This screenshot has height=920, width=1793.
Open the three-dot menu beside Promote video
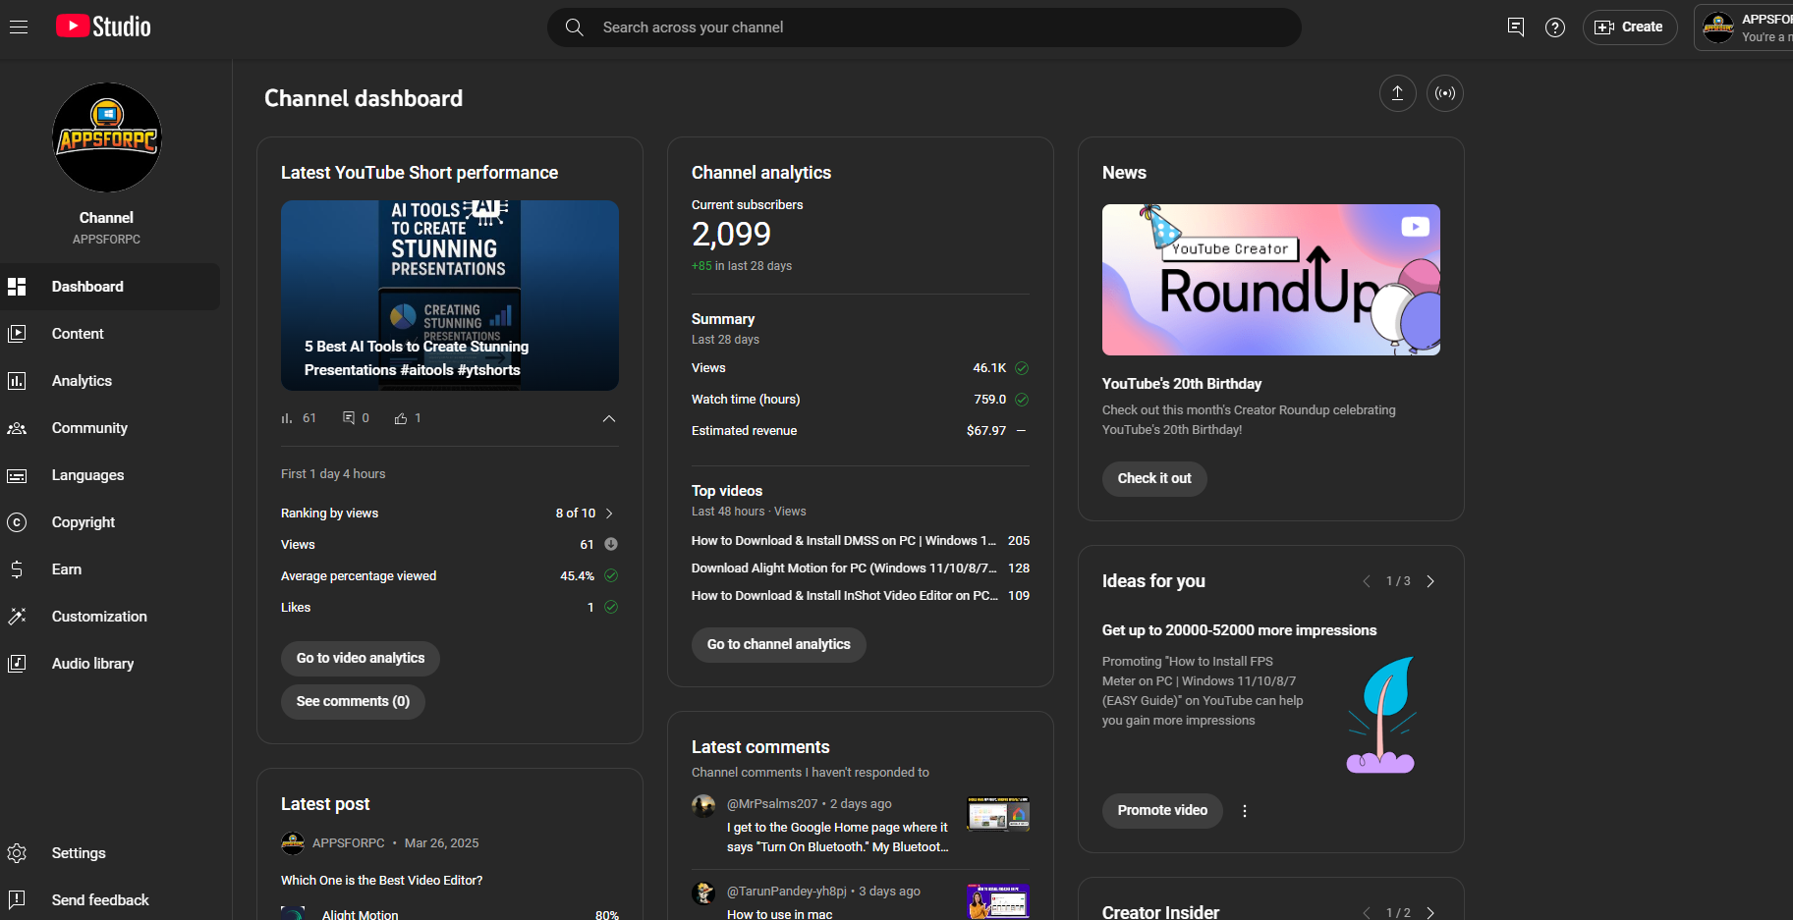pos(1245,811)
